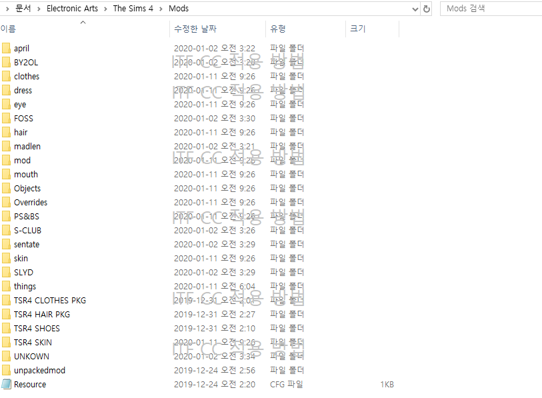
Task: Select the TSR4 HAIR PKG folder icon
Action: pos(6,314)
